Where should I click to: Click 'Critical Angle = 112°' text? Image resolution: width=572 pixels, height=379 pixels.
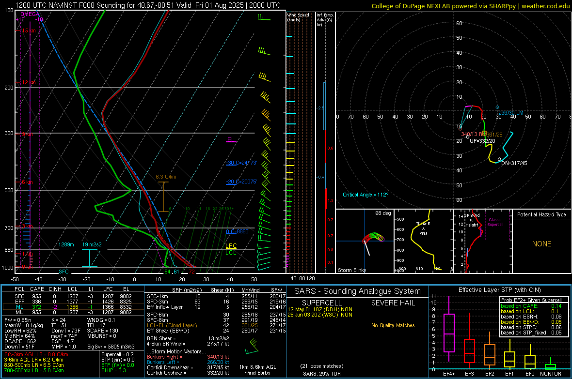365,195
